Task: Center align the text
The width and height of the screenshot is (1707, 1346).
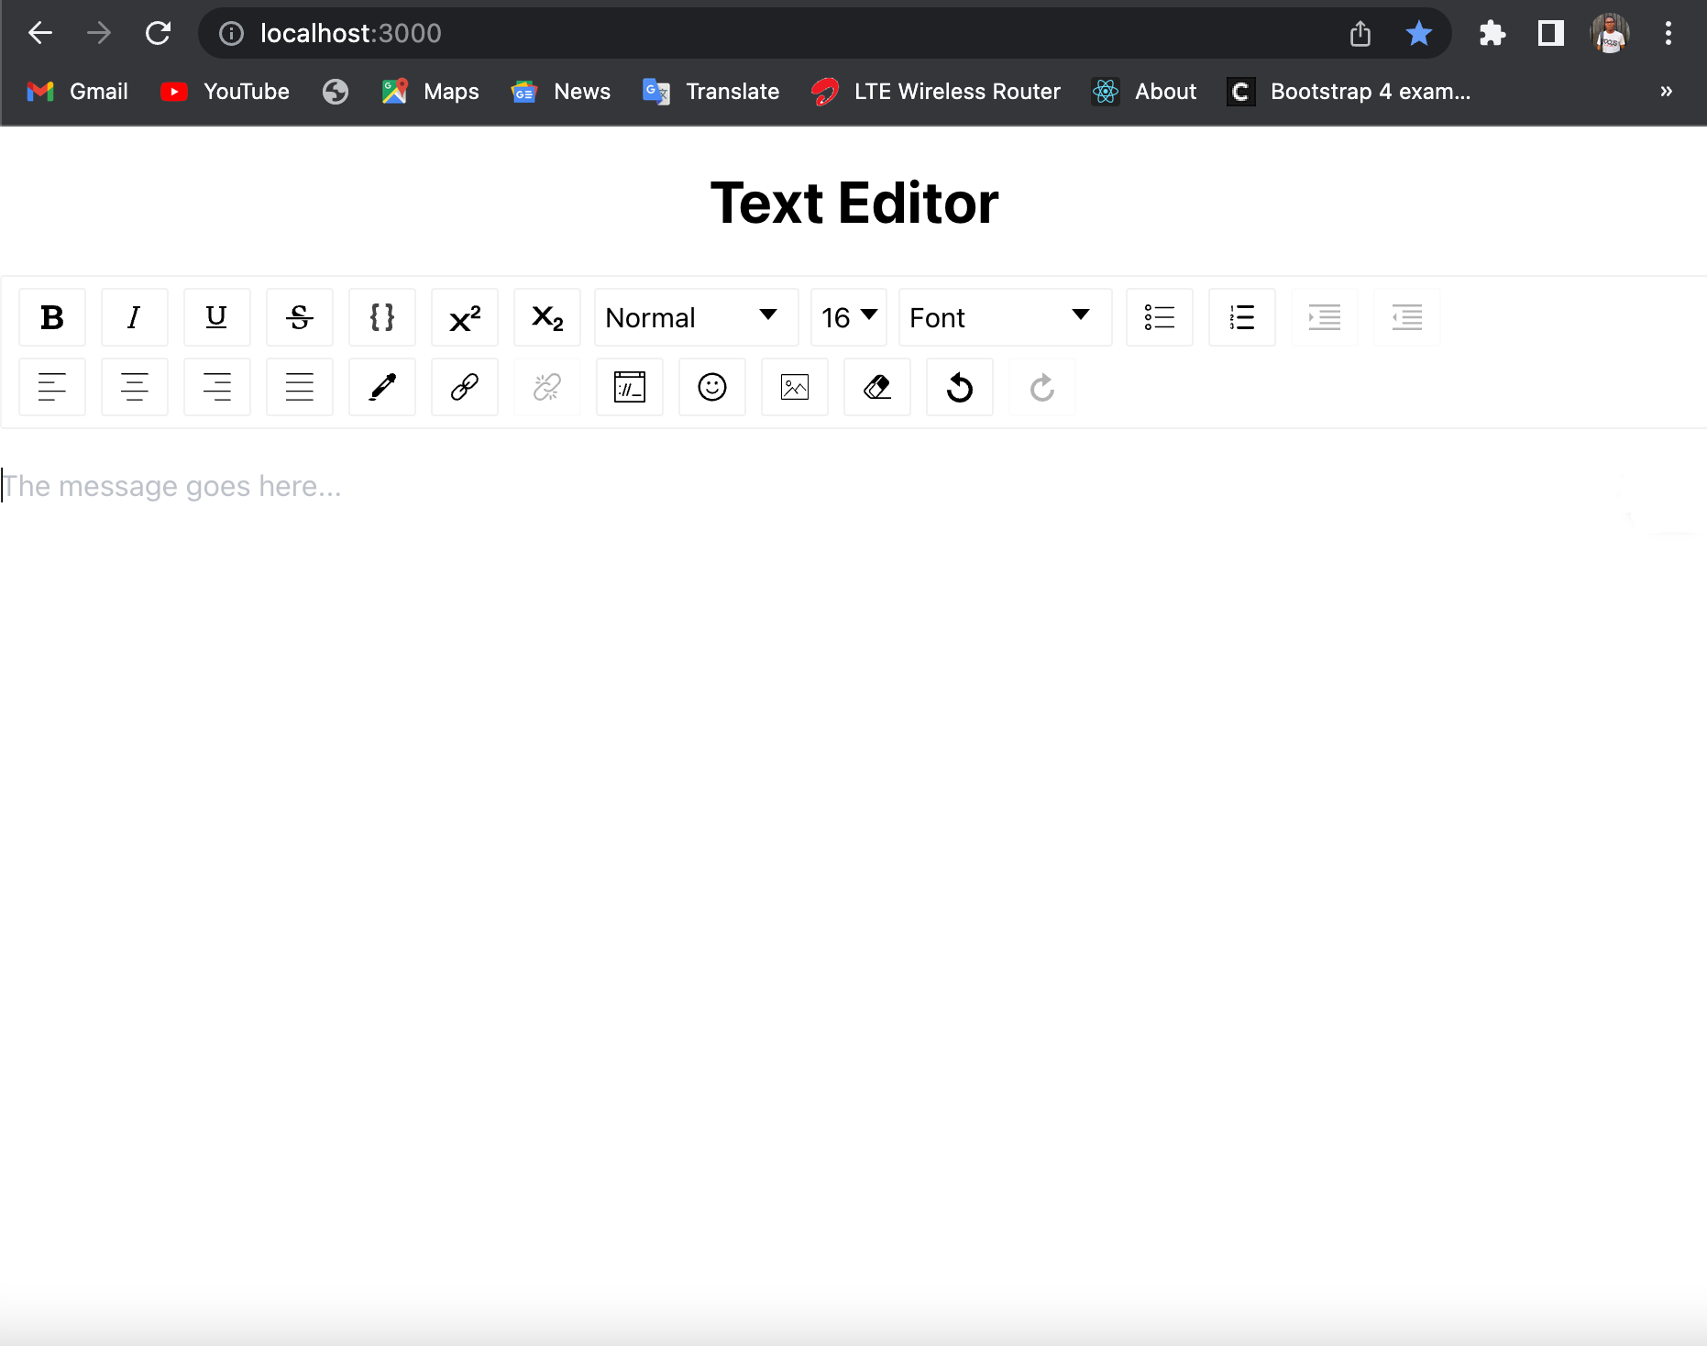Action: [x=135, y=387]
